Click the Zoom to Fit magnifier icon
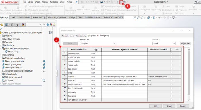Viewport: 201px width, 110px height. click(135, 17)
